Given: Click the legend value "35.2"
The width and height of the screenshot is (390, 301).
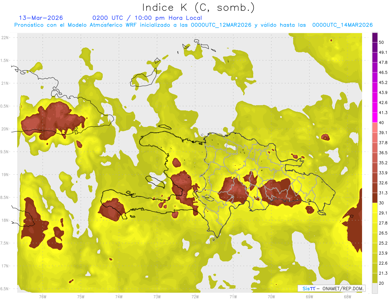Looking at the screenshot, I should click(383, 163).
